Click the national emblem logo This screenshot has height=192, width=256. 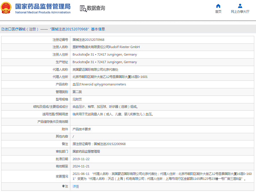click(x=7, y=8)
